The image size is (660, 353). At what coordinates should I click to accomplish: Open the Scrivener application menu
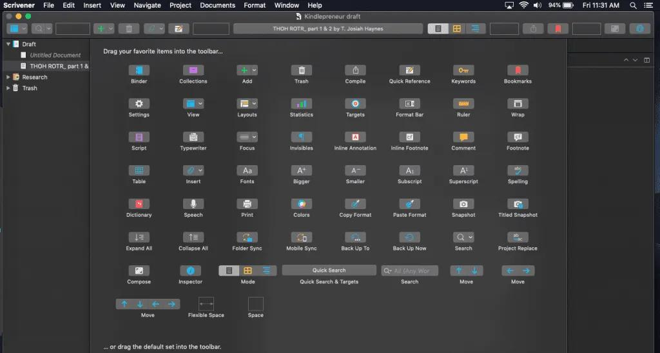(19, 5)
